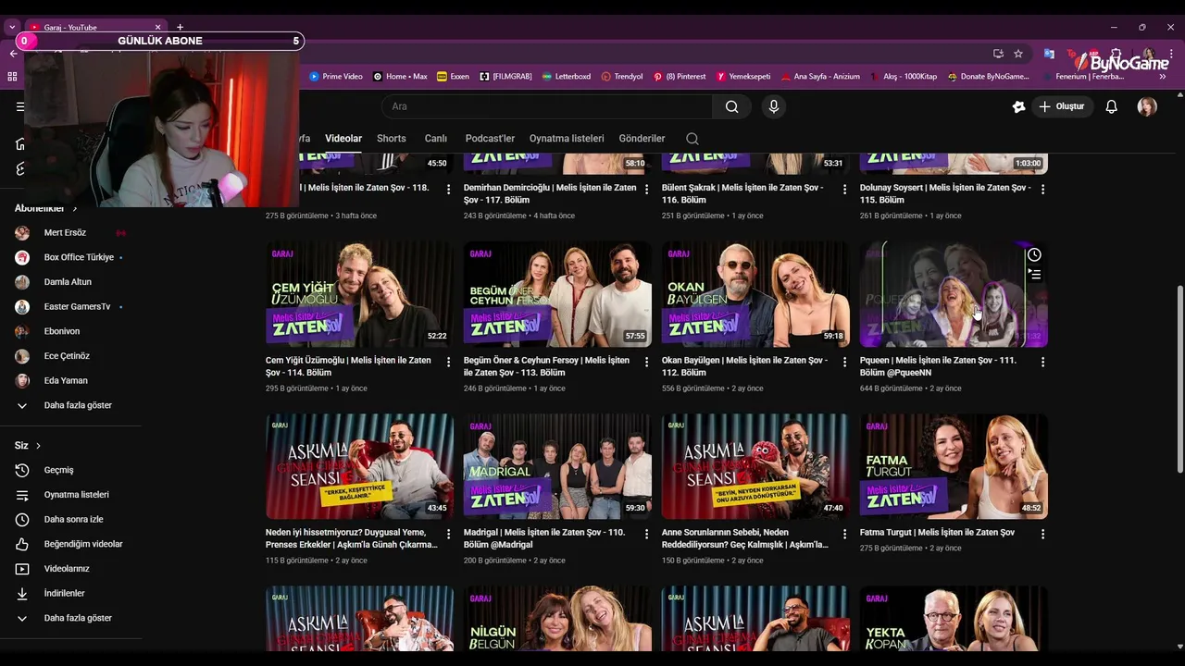
Task: Play Cem Yiğit Üzümoğlu video thumbnail
Action: point(359,294)
